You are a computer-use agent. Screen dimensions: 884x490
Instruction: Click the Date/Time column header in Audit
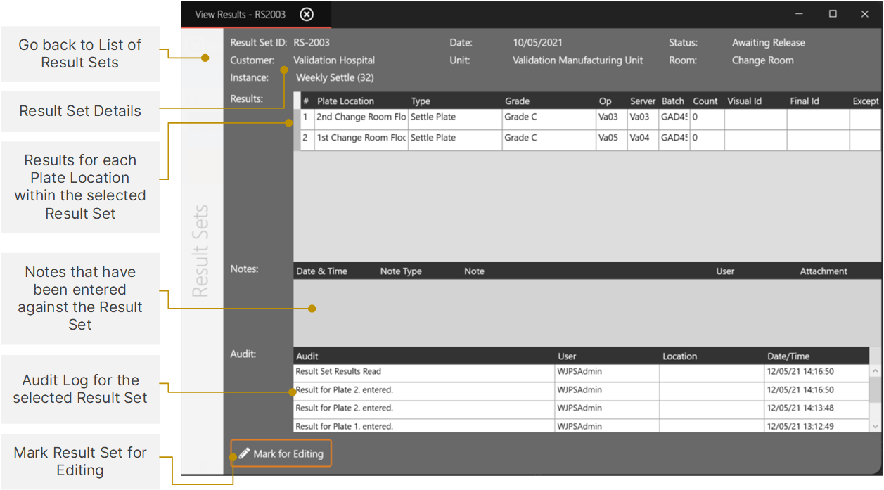(788, 356)
